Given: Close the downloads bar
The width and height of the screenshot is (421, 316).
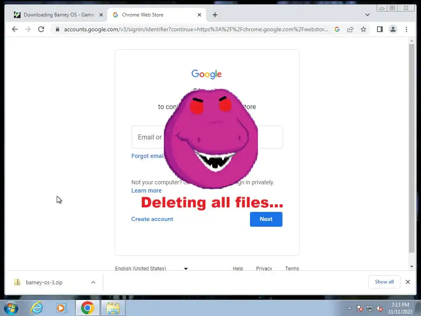Looking at the screenshot, I should pyautogui.click(x=407, y=281).
